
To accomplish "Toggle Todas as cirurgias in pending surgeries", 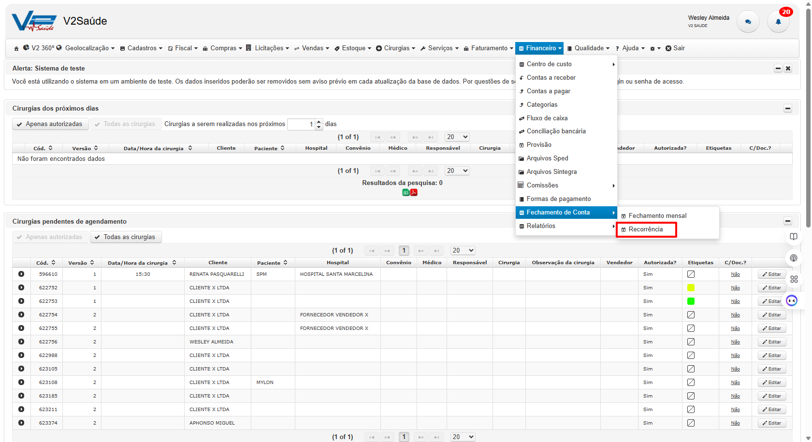I will (126, 237).
